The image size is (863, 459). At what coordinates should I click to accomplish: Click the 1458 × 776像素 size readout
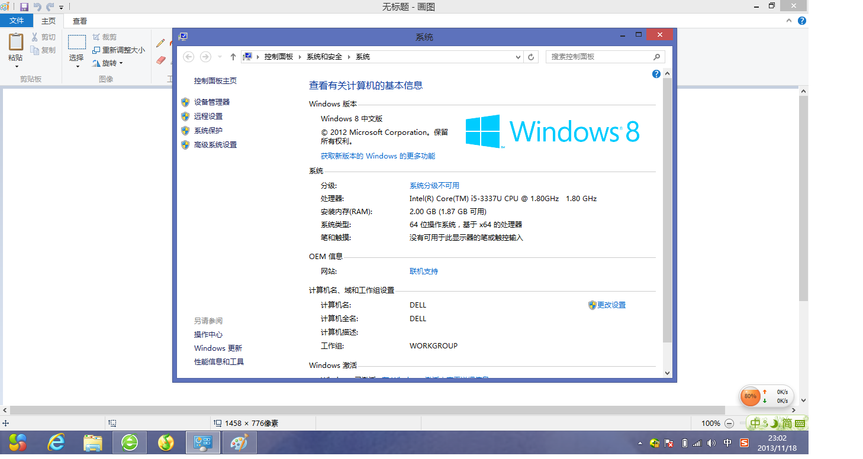pyautogui.click(x=252, y=424)
